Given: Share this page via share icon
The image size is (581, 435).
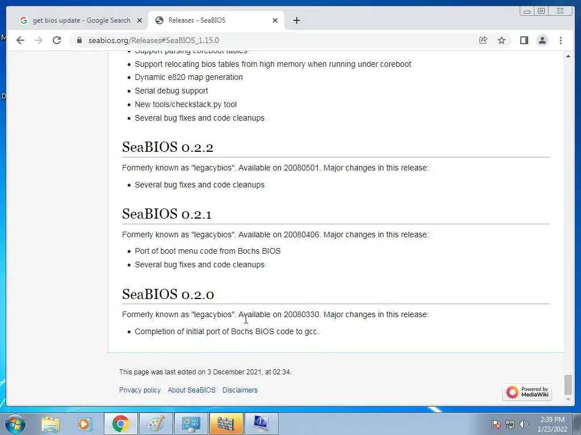Looking at the screenshot, I should pyautogui.click(x=483, y=40).
